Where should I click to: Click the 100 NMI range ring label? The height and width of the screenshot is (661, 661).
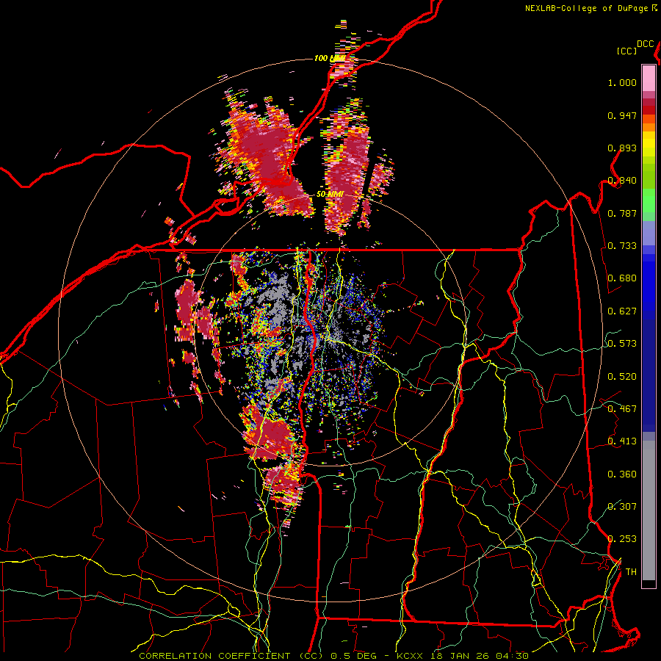pyautogui.click(x=329, y=58)
